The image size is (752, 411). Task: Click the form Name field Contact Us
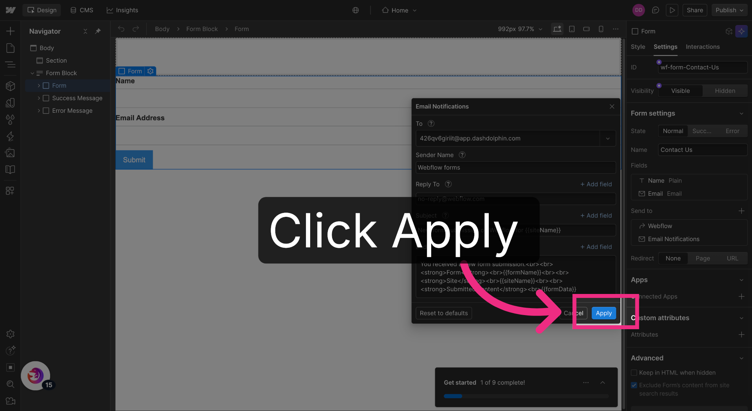pos(703,150)
